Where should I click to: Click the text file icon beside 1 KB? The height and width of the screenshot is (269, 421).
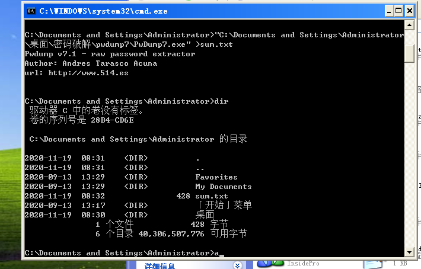(x=374, y=264)
